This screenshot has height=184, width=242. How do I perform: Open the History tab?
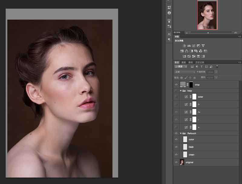click(x=200, y=62)
